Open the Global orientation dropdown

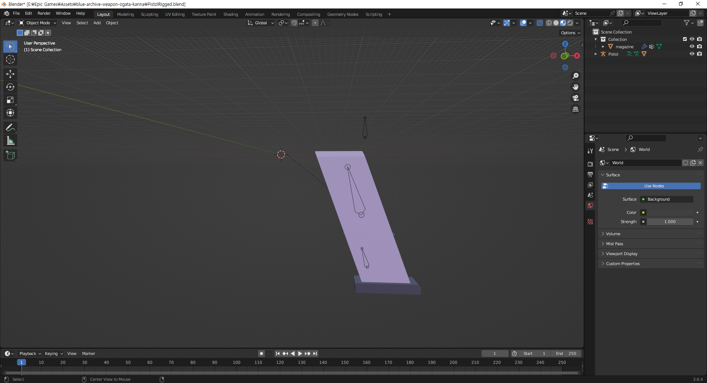(260, 23)
